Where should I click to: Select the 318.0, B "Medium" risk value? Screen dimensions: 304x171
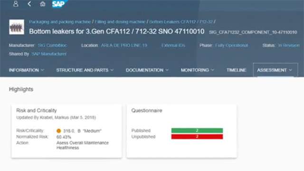pos(82,131)
